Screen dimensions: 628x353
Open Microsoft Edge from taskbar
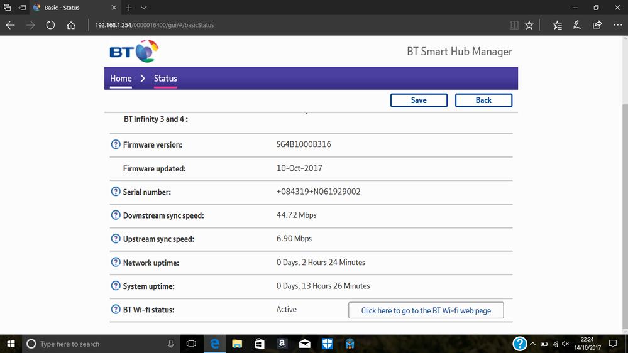(214, 344)
